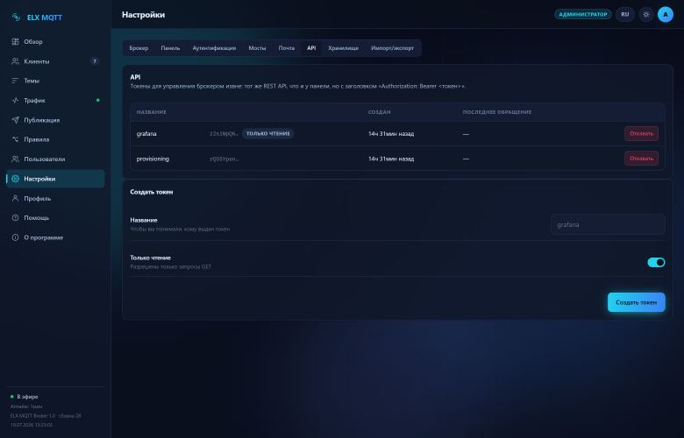
Task: Click grafana's created time cell
Action: pos(391,134)
